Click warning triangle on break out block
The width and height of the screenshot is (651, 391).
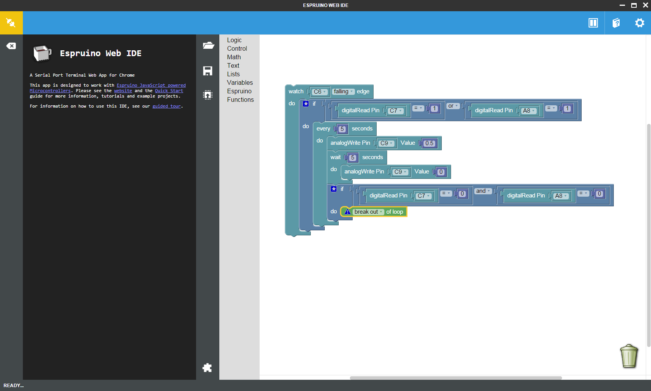point(348,212)
